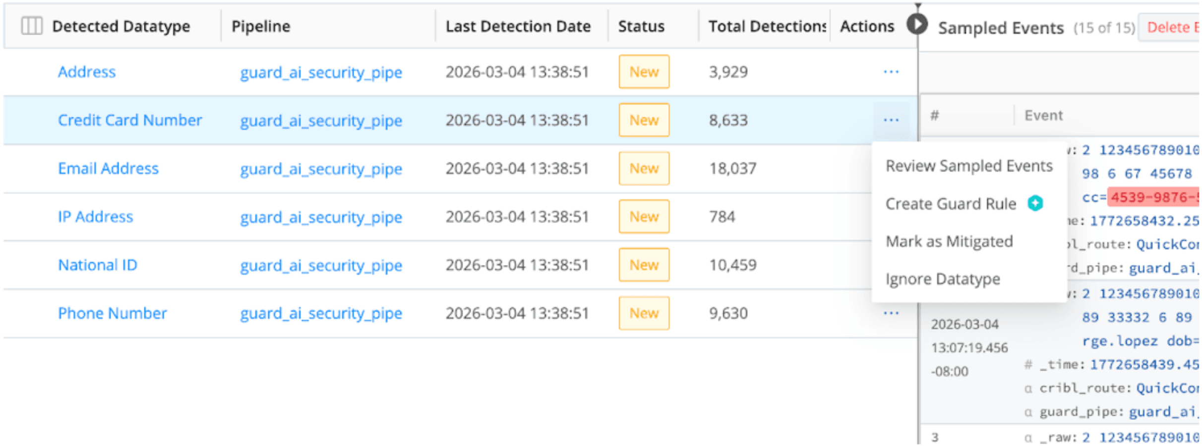This screenshot has height=446, width=1202.
Task: Open the actions ellipsis for the IP Address row
Action: tap(891, 217)
